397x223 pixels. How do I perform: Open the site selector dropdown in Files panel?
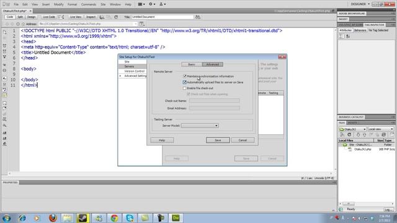[352, 129]
